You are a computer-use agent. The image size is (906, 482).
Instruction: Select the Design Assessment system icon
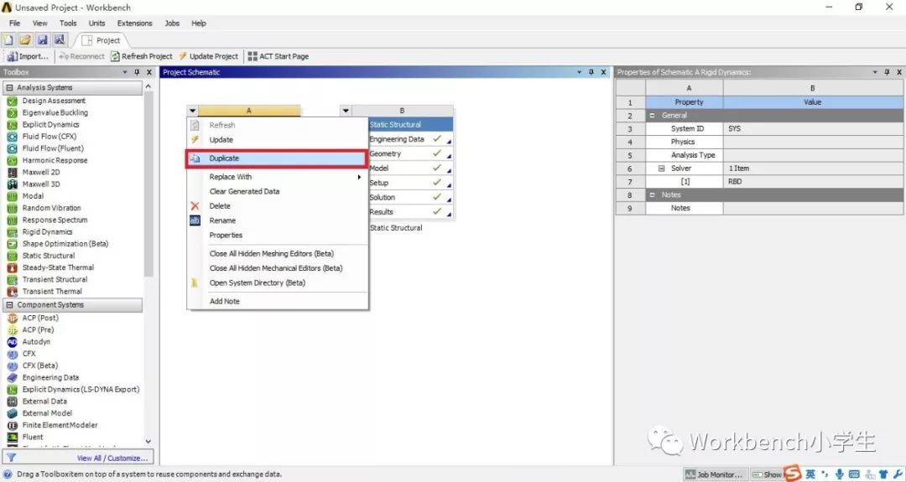click(12, 101)
